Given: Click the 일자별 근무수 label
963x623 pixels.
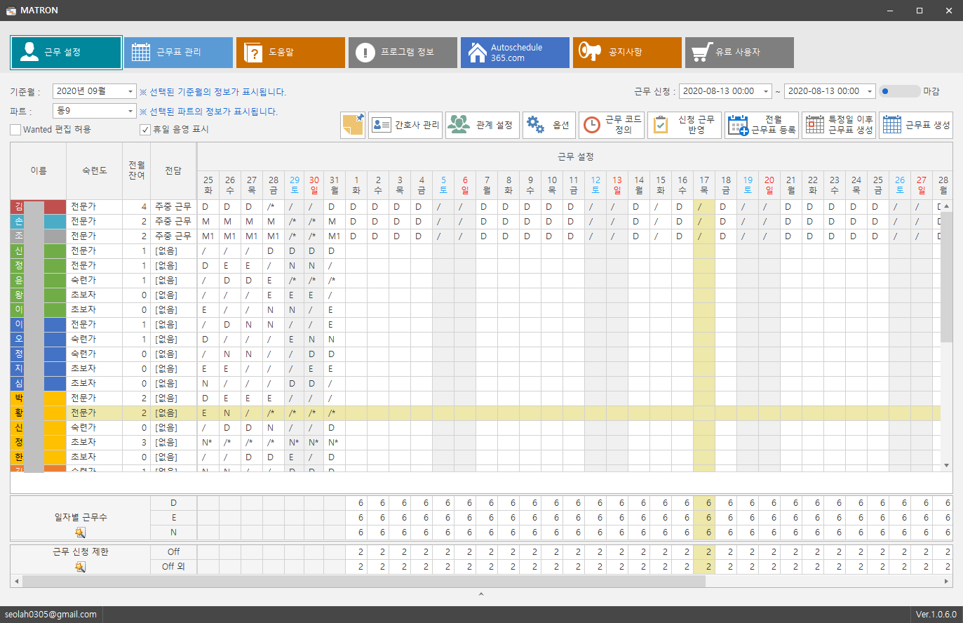Looking at the screenshot, I should [x=81, y=517].
